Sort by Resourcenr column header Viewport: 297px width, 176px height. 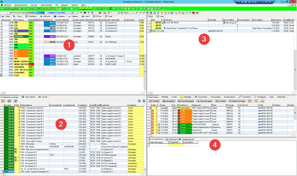pos(8,20)
